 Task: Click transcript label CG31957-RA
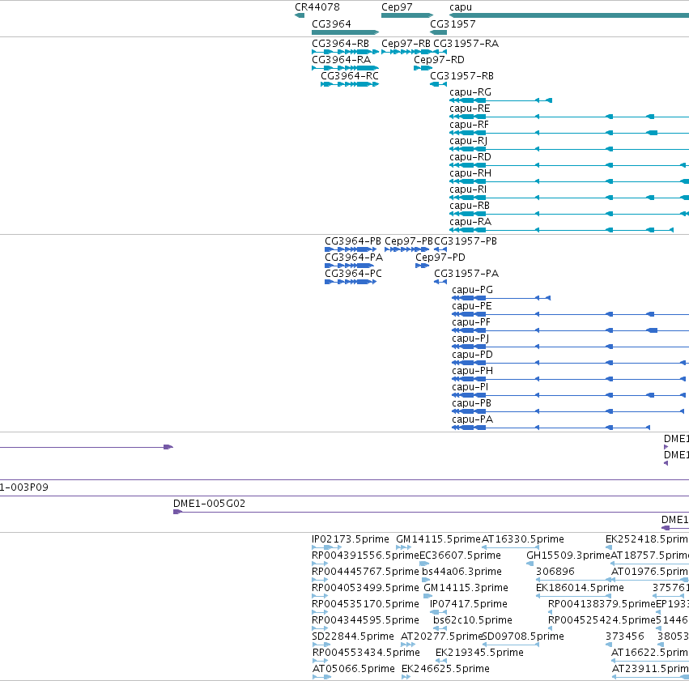coord(466,44)
